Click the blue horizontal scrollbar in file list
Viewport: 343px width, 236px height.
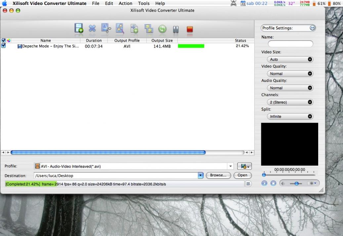(x=108, y=152)
